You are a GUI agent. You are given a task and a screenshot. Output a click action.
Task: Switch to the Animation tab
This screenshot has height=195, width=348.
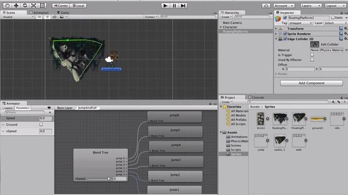(x=39, y=12)
